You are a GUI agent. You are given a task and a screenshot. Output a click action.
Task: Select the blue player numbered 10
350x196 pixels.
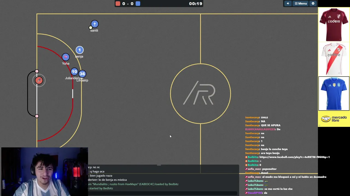(x=74, y=72)
